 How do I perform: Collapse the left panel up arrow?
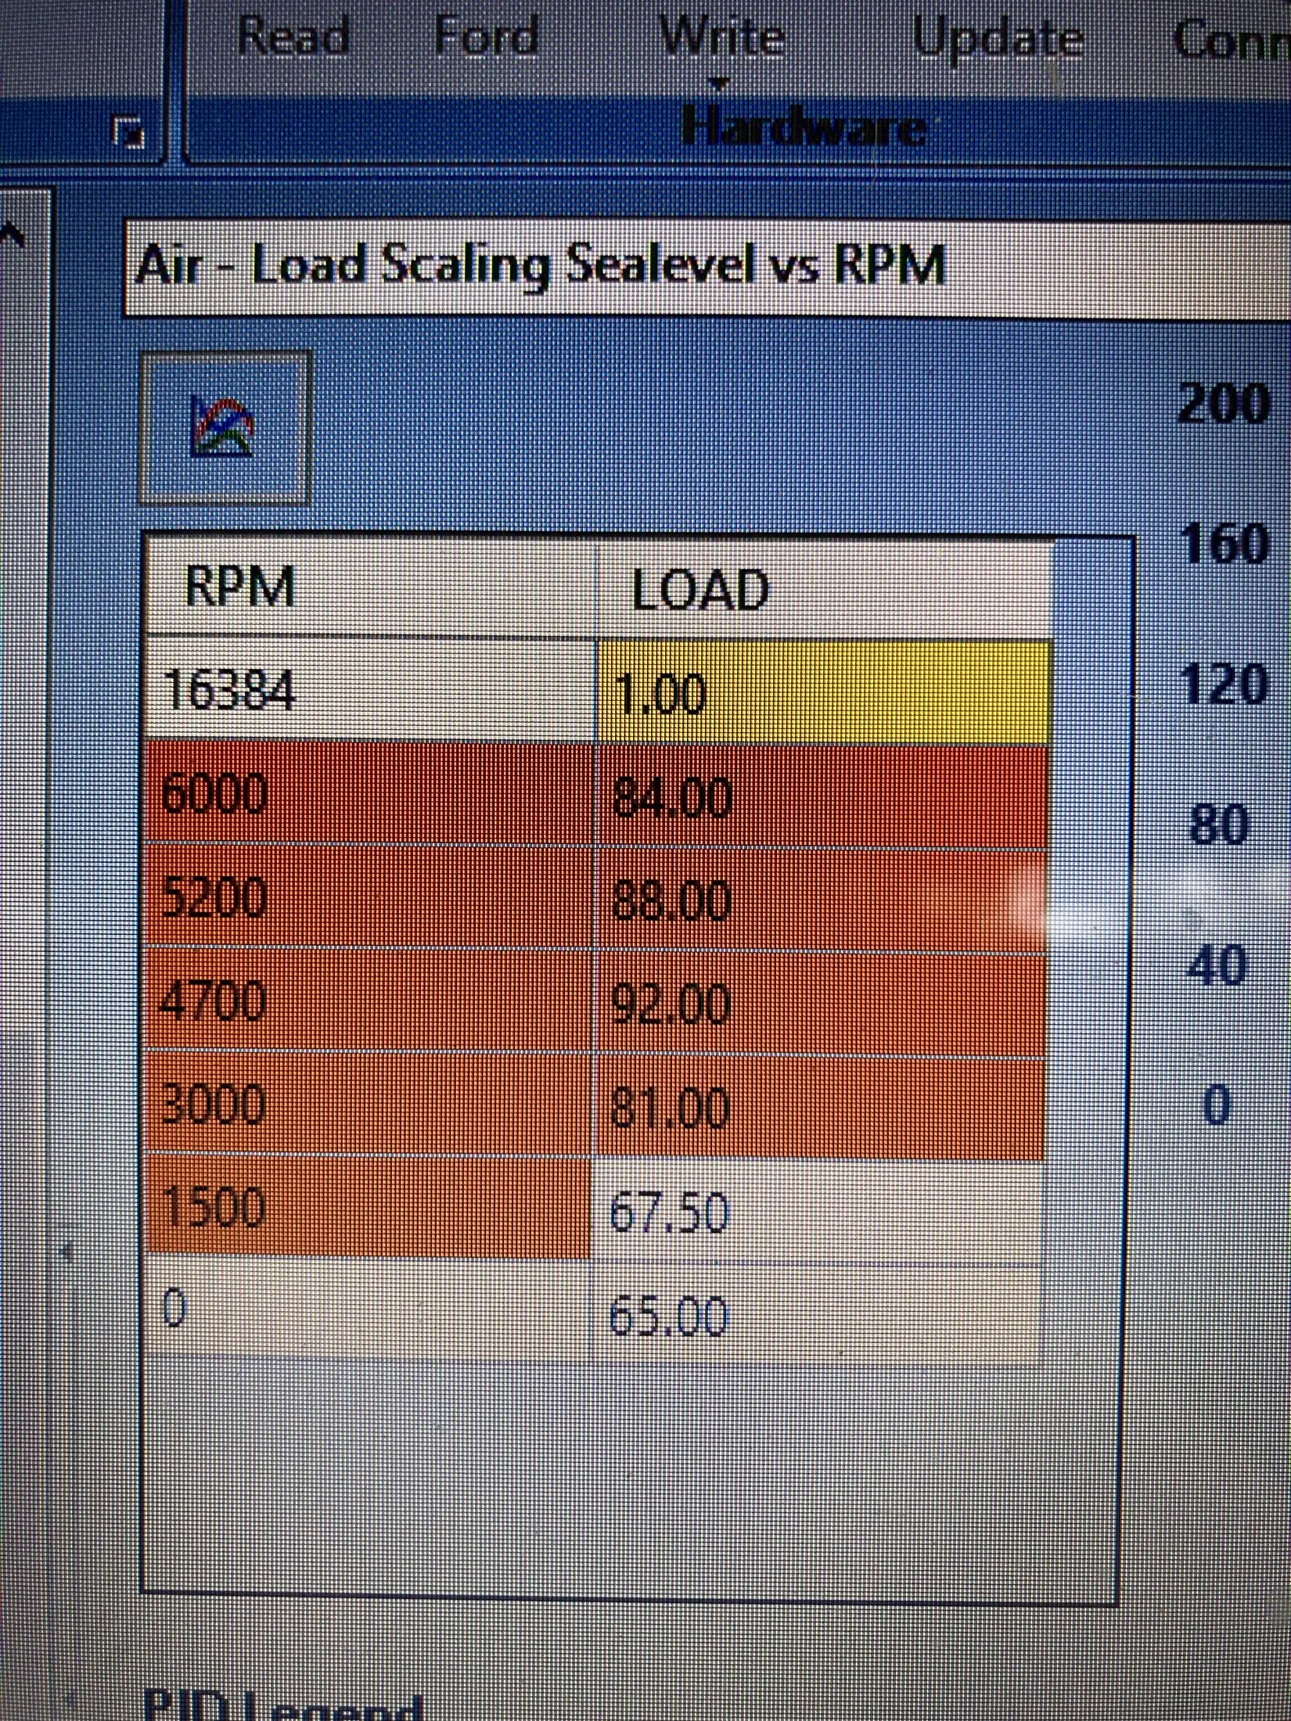tap(13, 234)
